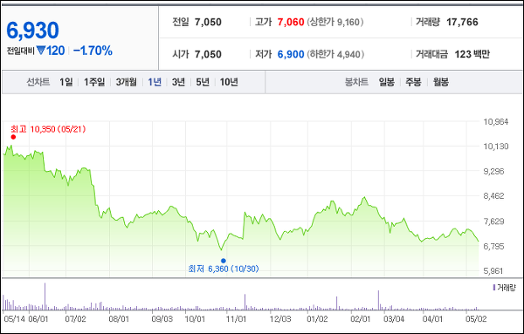Screen dimensions: 524x334
Task: Click the 전일 value 7,050
Action: (x=208, y=22)
